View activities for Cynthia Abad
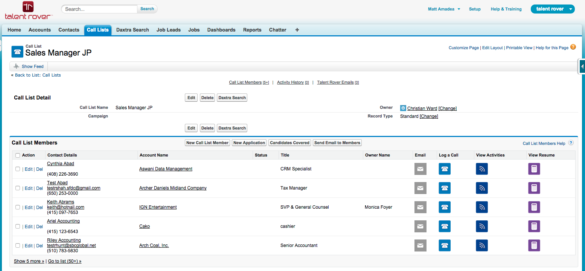 pyautogui.click(x=482, y=169)
